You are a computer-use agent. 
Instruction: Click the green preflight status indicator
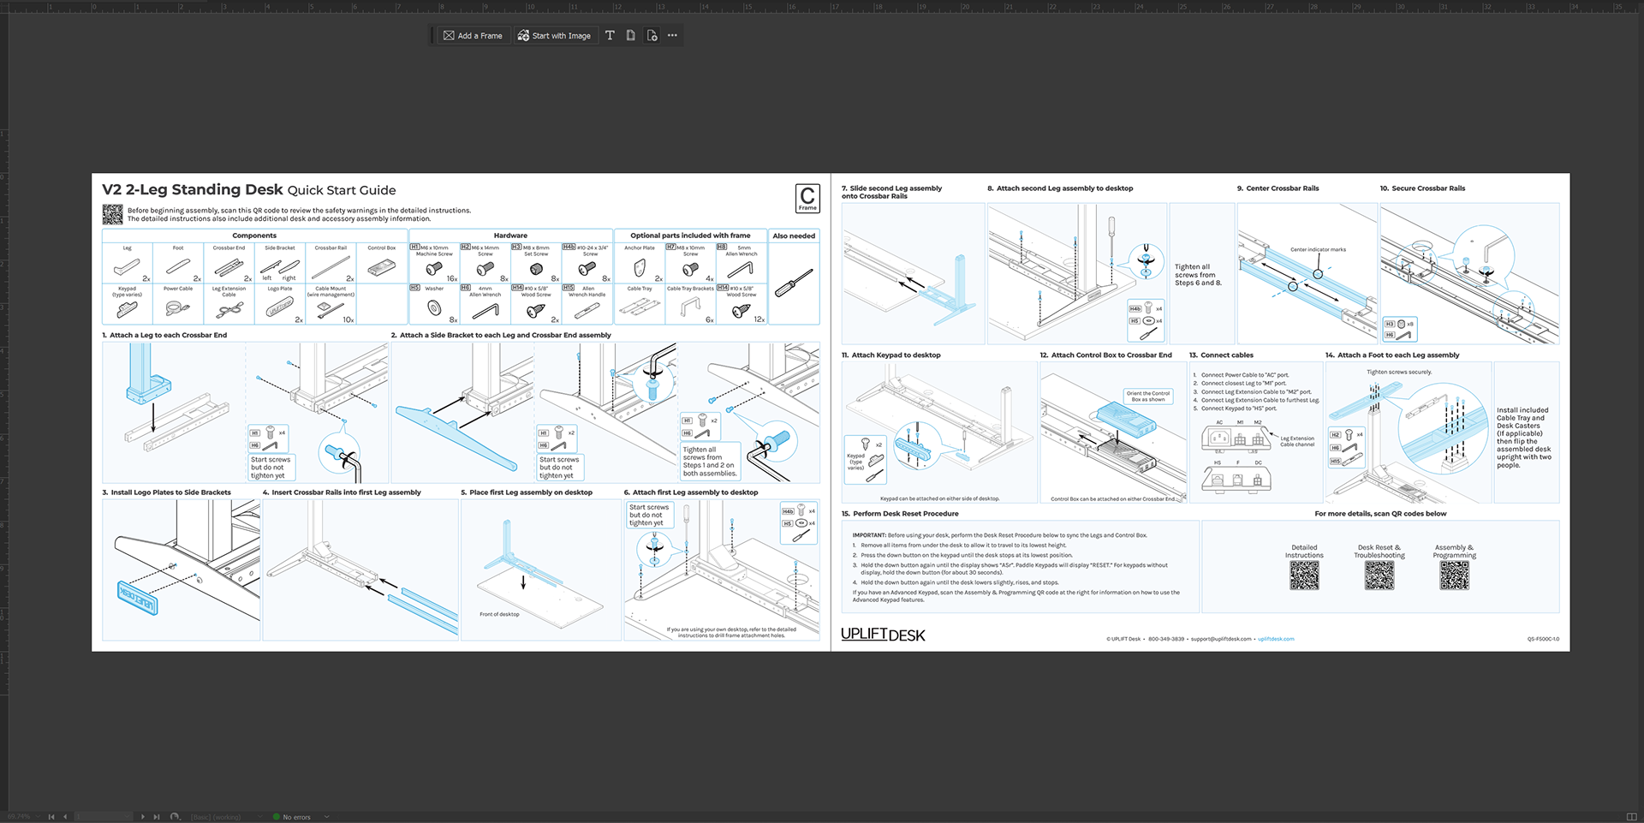(276, 817)
